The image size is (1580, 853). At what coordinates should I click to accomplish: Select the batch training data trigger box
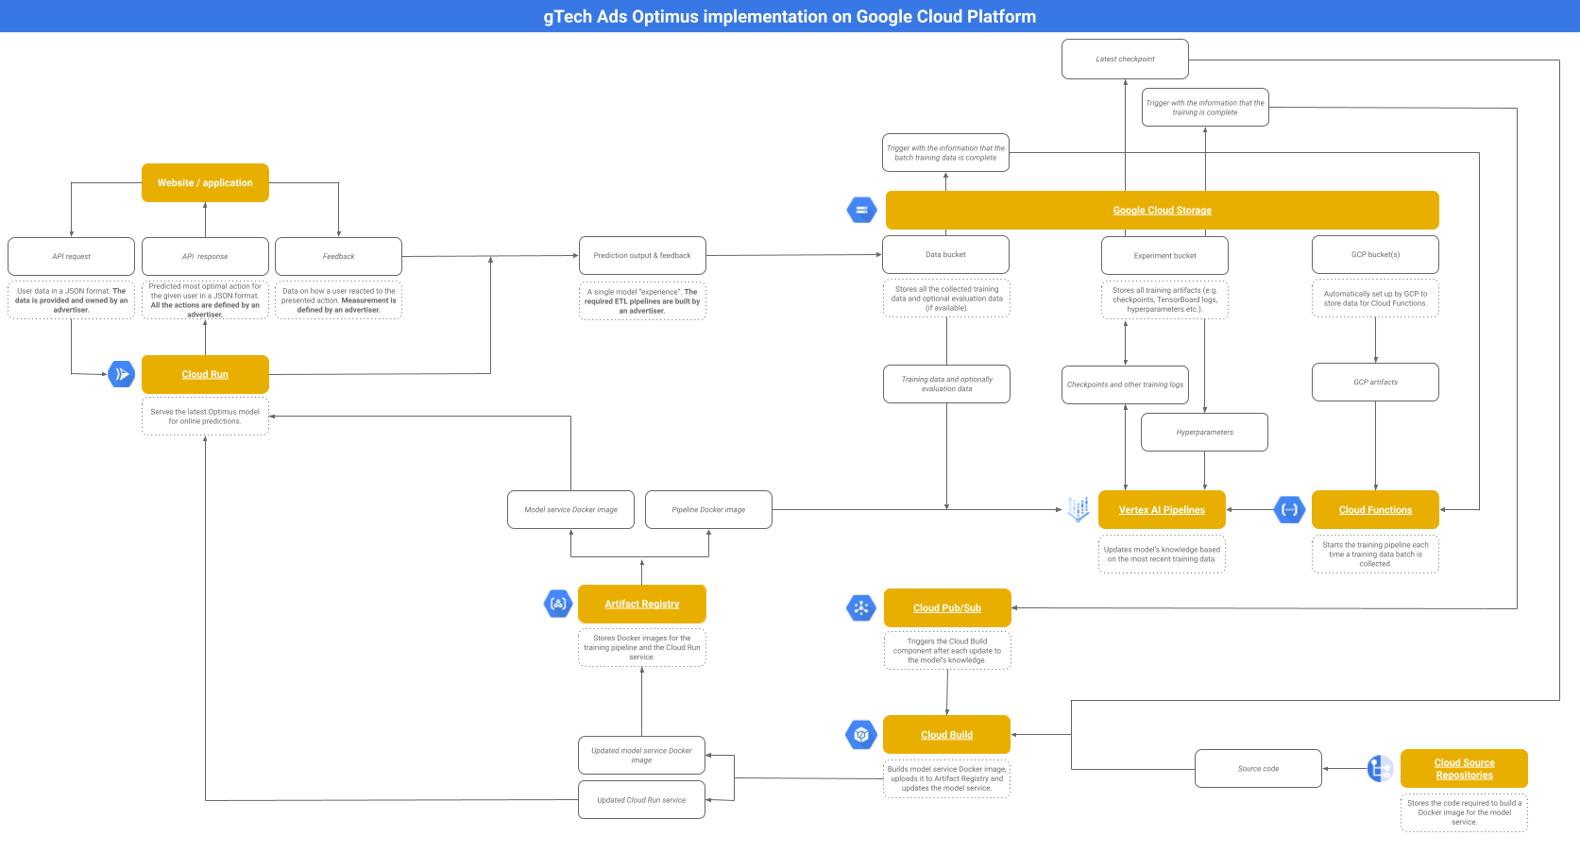[x=945, y=152]
